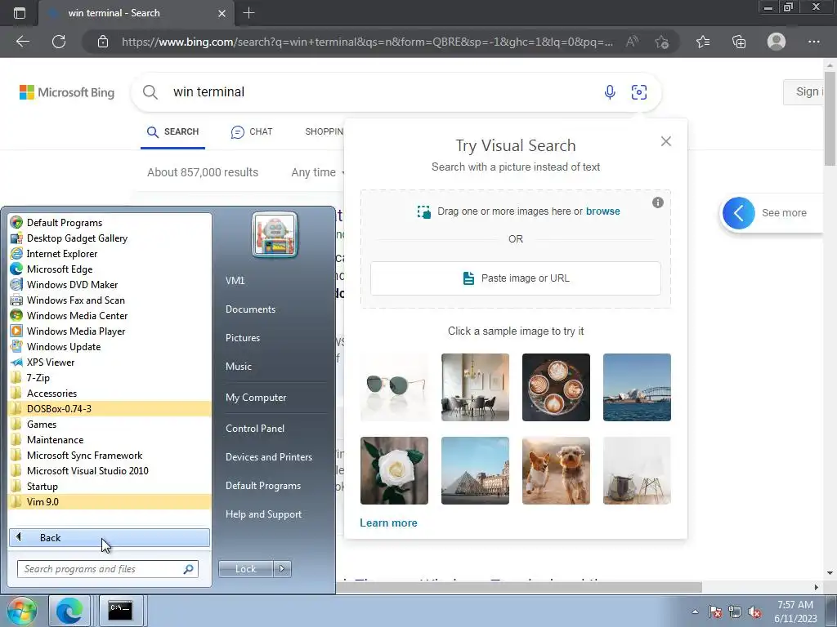Switch to the Bing CHAT tab
Image resolution: width=837 pixels, height=627 pixels.
coord(252,131)
